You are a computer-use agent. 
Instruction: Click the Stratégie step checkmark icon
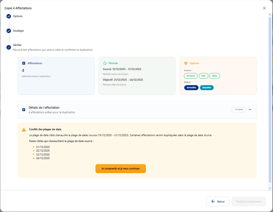click(x=9, y=31)
